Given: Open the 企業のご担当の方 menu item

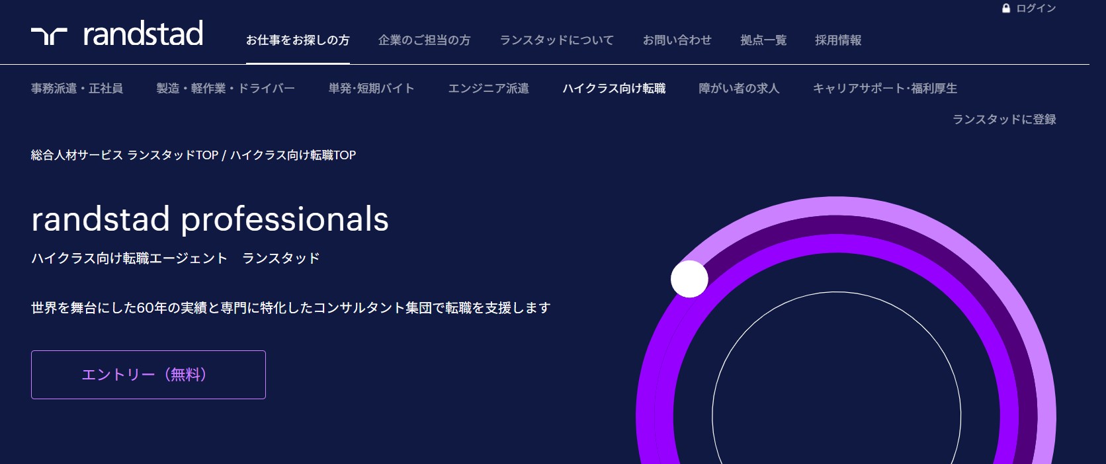Looking at the screenshot, I should tap(424, 40).
